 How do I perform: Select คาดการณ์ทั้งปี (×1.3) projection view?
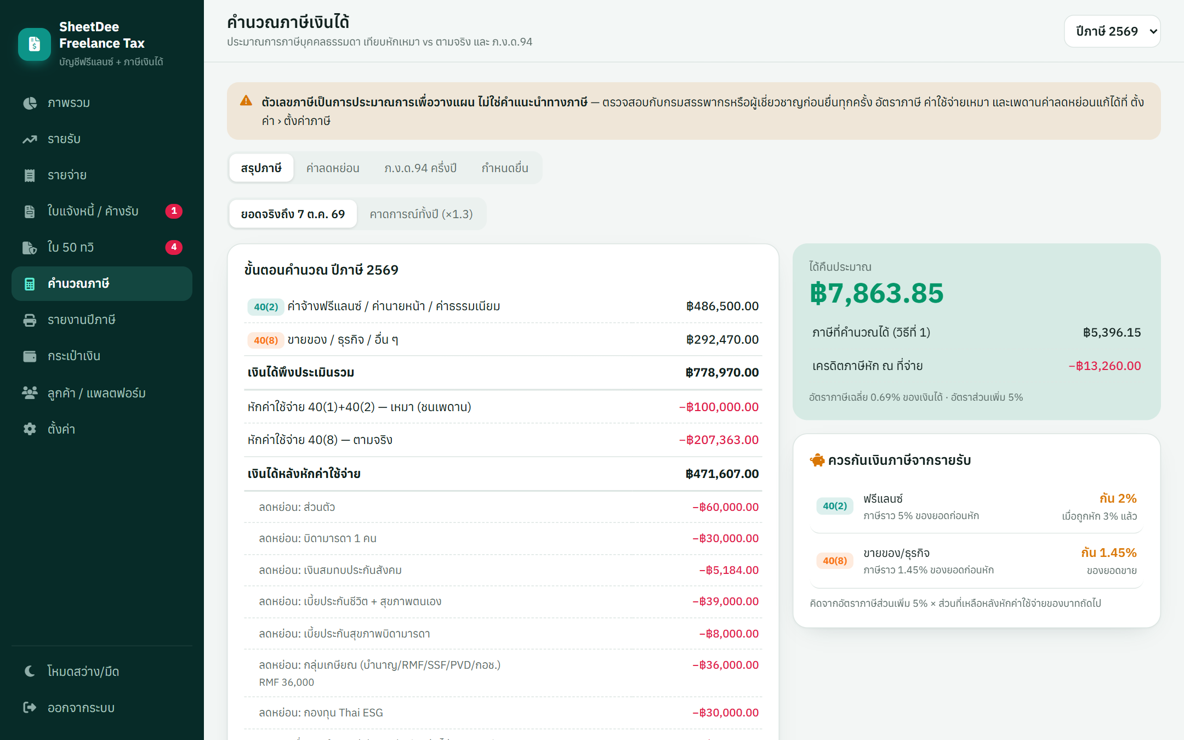pyautogui.click(x=421, y=214)
